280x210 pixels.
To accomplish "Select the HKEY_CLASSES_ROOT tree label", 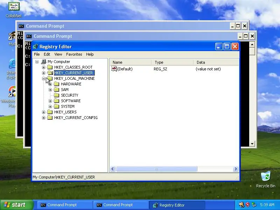I will pyautogui.click(x=73, y=67).
